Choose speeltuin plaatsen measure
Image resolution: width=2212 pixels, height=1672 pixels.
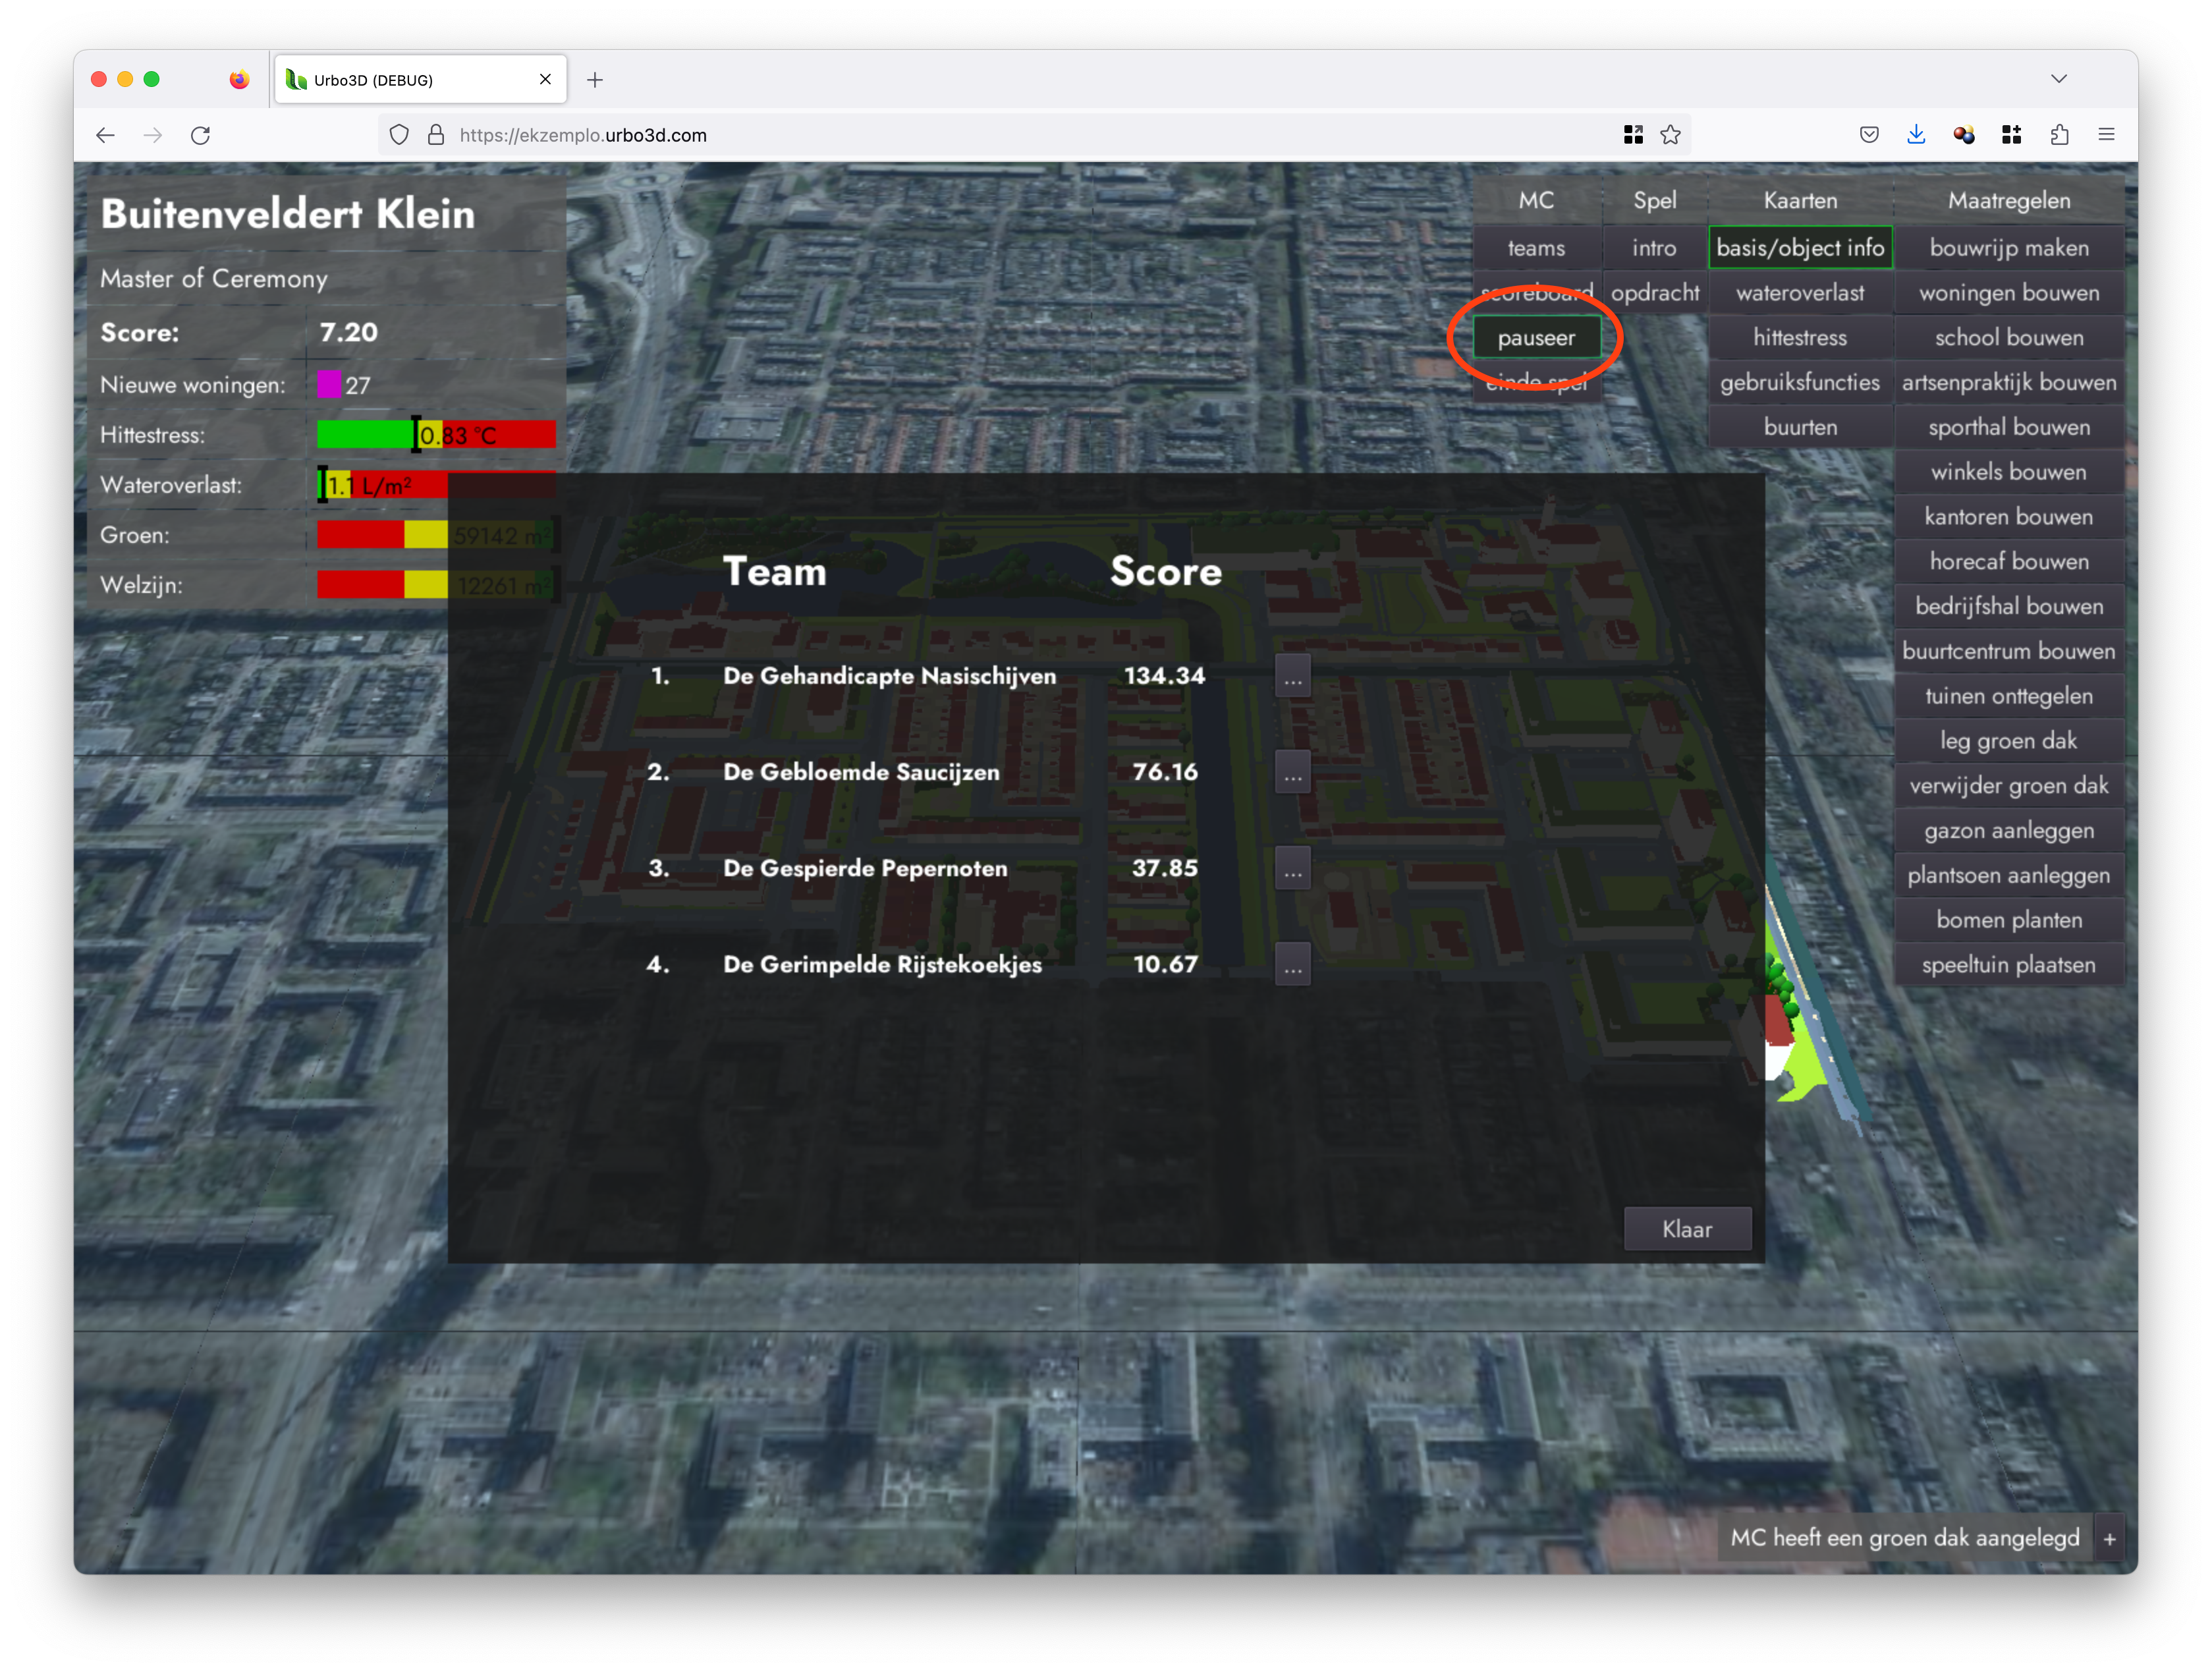click(x=2009, y=965)
